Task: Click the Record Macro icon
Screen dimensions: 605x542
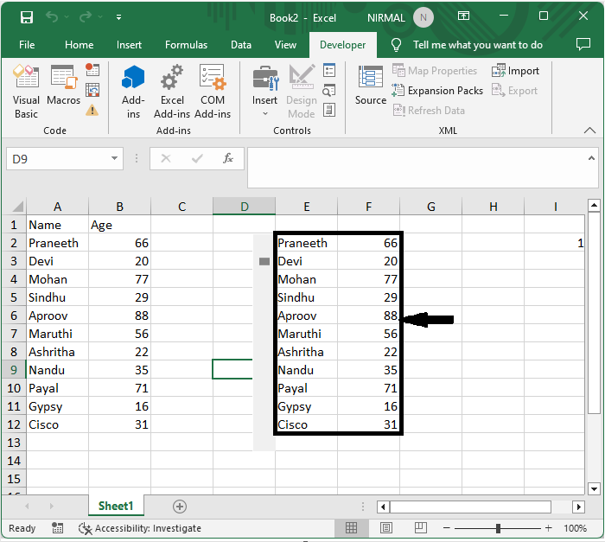Action: pyautogui.click(x=92, y=70)
